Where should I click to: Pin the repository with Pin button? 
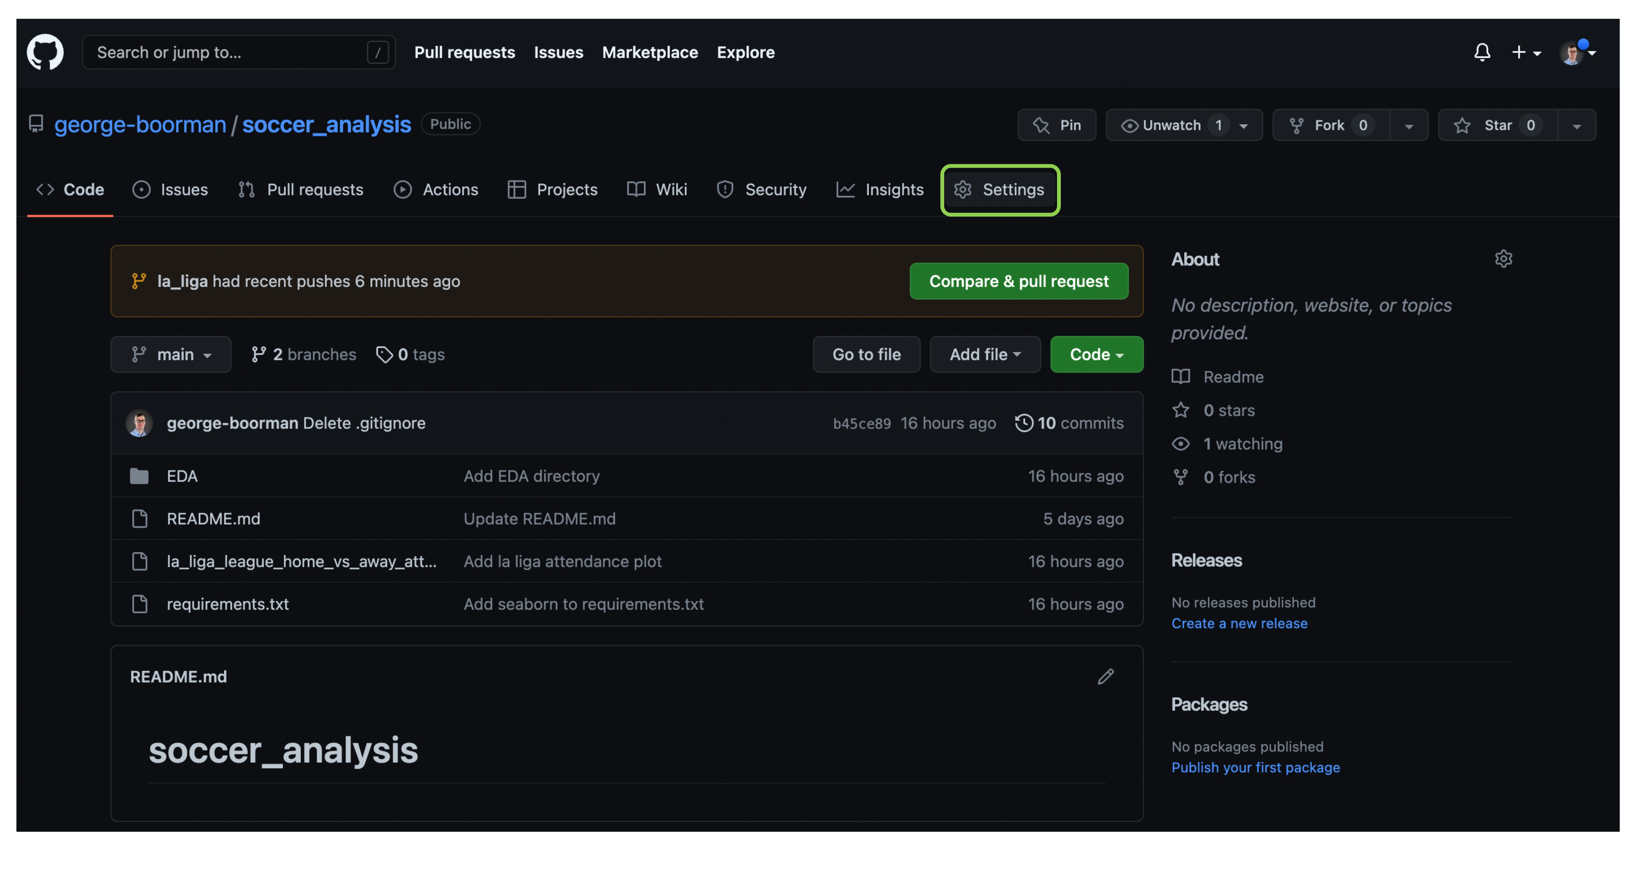click(x=1057, y=125)
